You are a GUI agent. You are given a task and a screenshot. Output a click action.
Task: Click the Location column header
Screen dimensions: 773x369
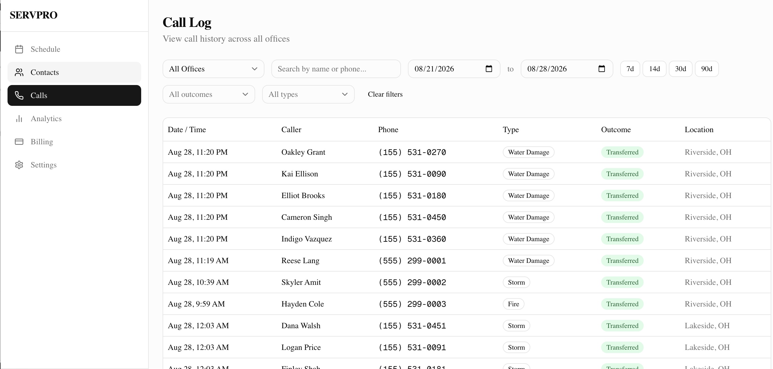point(699,130)
